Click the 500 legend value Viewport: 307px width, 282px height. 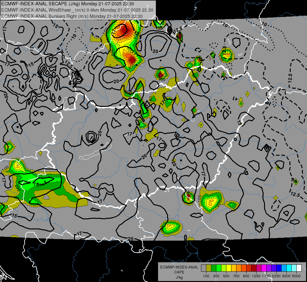(x=226, y=276)
